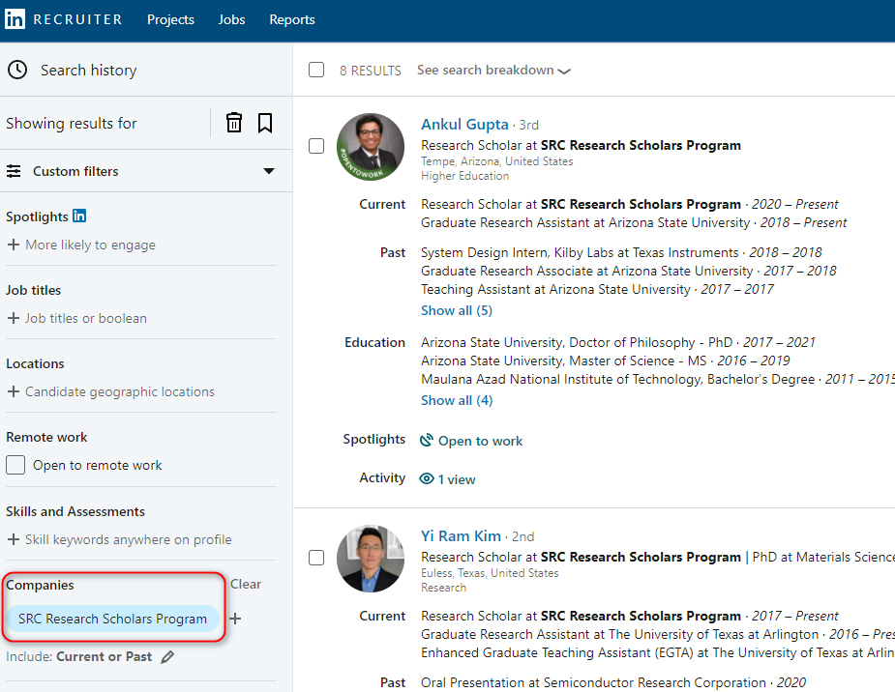The image size is (895, 692).
Task: Select Yi Ram Kim's result checkbox
Action: (x=316, y=558)
